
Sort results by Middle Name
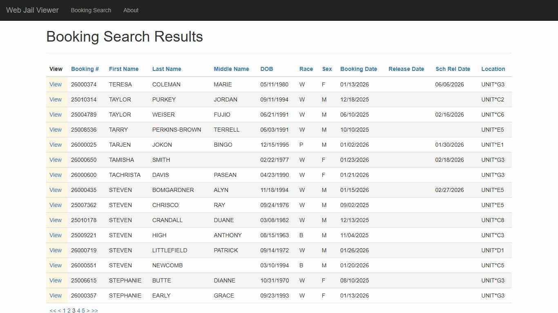[x=231, y=69]
